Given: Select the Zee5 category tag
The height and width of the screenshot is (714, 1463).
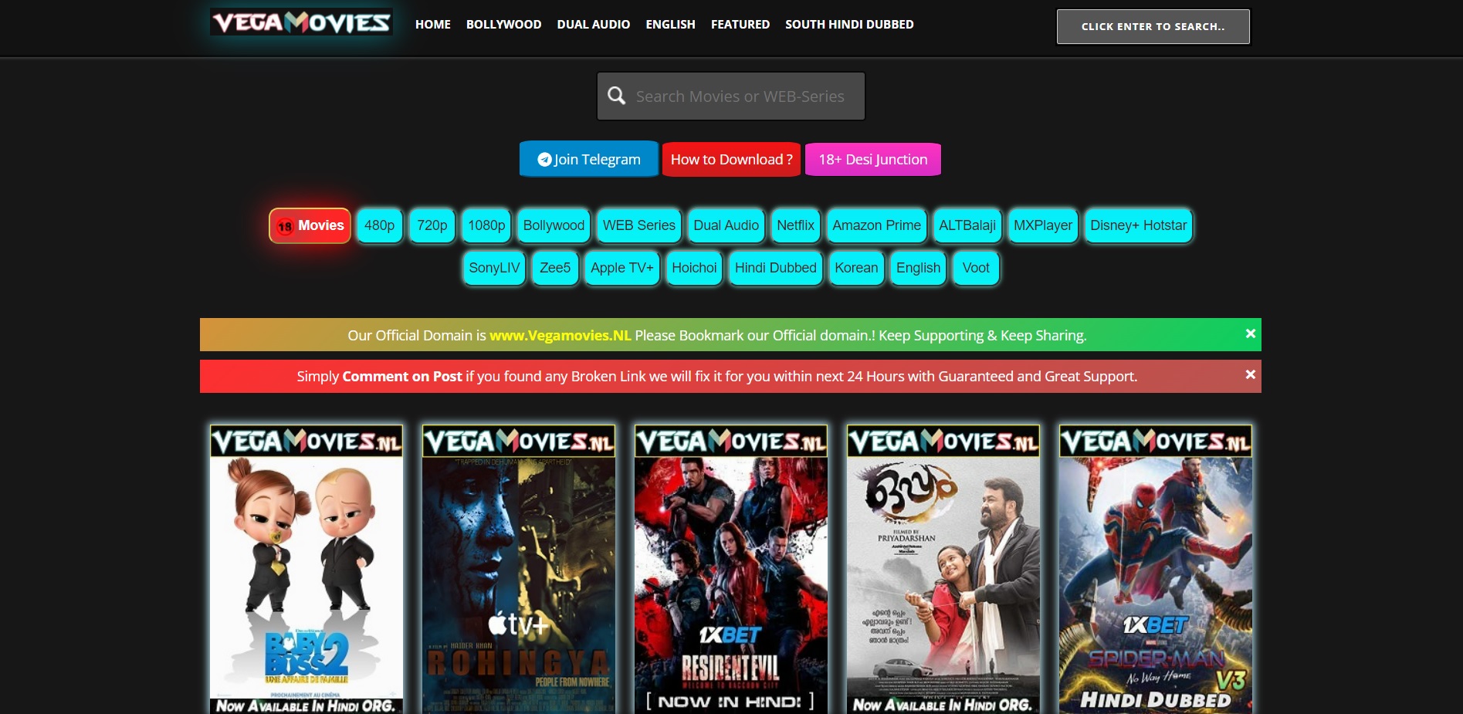Looking at the screenshot, I should click(x=555, y=268).
